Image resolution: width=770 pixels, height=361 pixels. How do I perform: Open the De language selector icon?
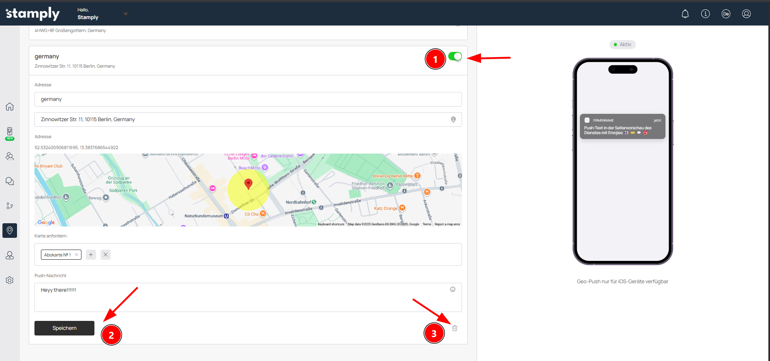[x=726, y=14]
